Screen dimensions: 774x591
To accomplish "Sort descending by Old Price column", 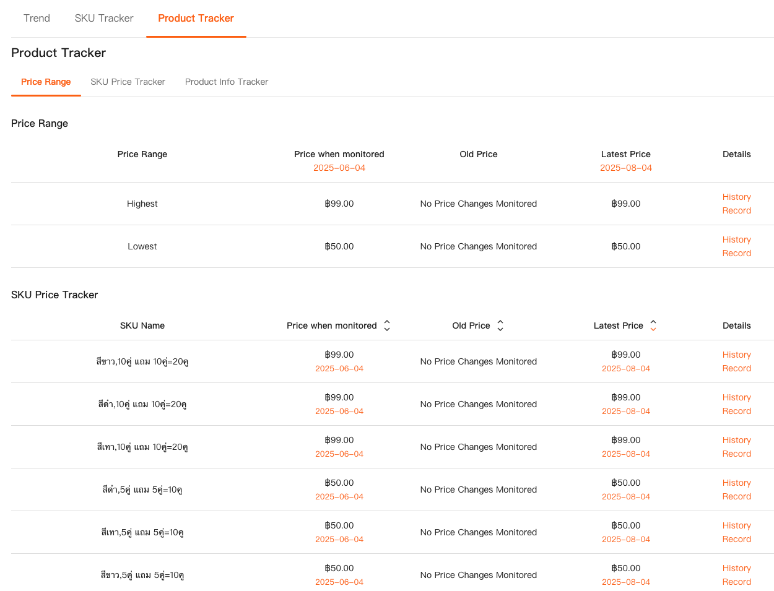I will tap(500, 329).
